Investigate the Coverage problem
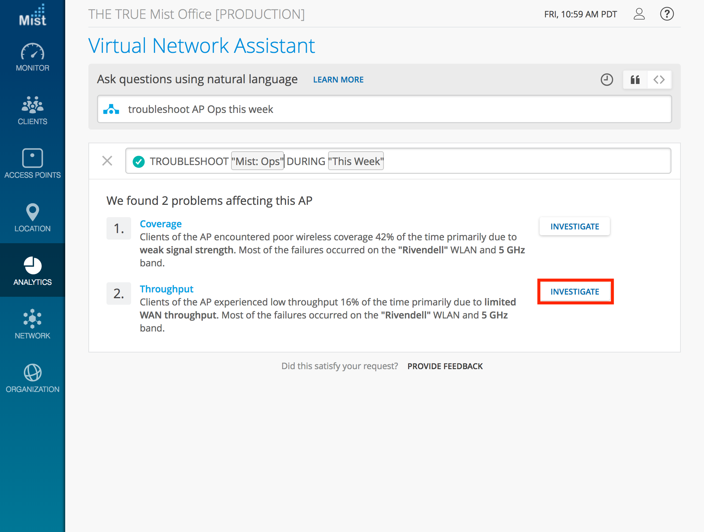The height and width of the screenshot is (532, 704). [574, 227]
